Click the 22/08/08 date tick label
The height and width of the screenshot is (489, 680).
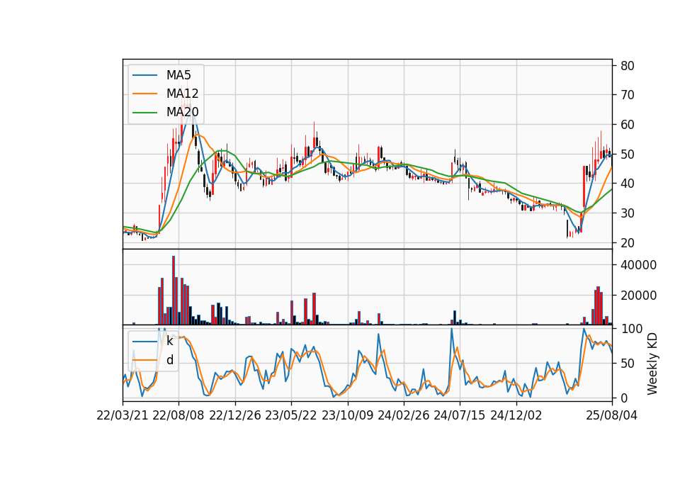178,415
